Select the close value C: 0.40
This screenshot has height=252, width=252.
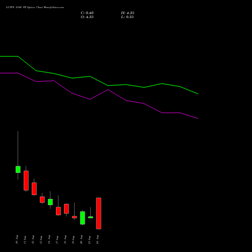pos(87,13)
